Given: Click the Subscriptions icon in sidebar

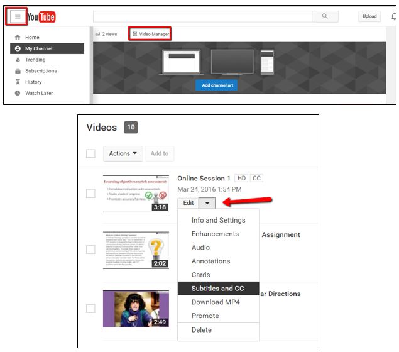Looking at the screenshot, I should [18, 71].
